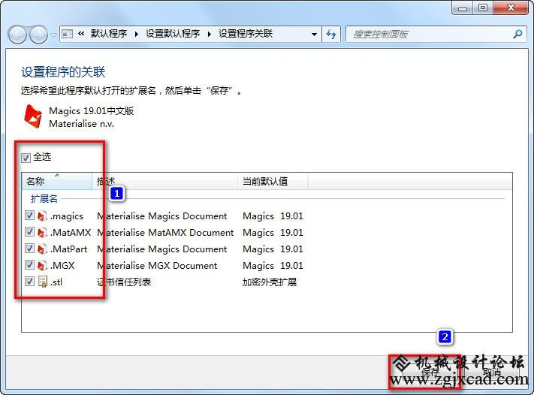Sort by the 名称 column header
The height and width of the screenshot is (395, 534).
[57, 181]
